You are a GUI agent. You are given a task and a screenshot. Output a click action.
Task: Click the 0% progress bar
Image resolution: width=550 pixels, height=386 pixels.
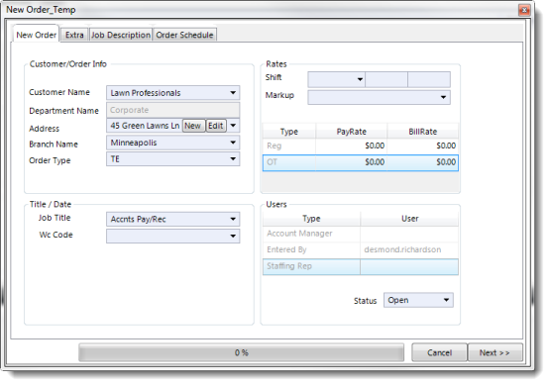tap(242, 352)
